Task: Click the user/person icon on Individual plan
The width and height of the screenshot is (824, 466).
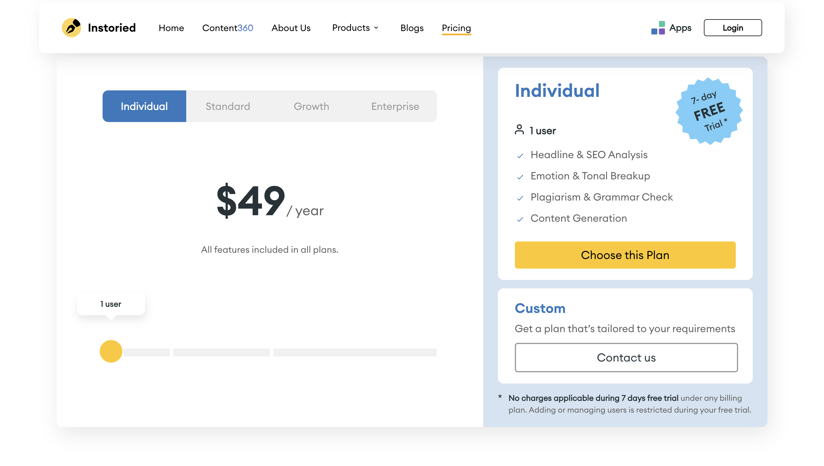Action: (519, 130)
